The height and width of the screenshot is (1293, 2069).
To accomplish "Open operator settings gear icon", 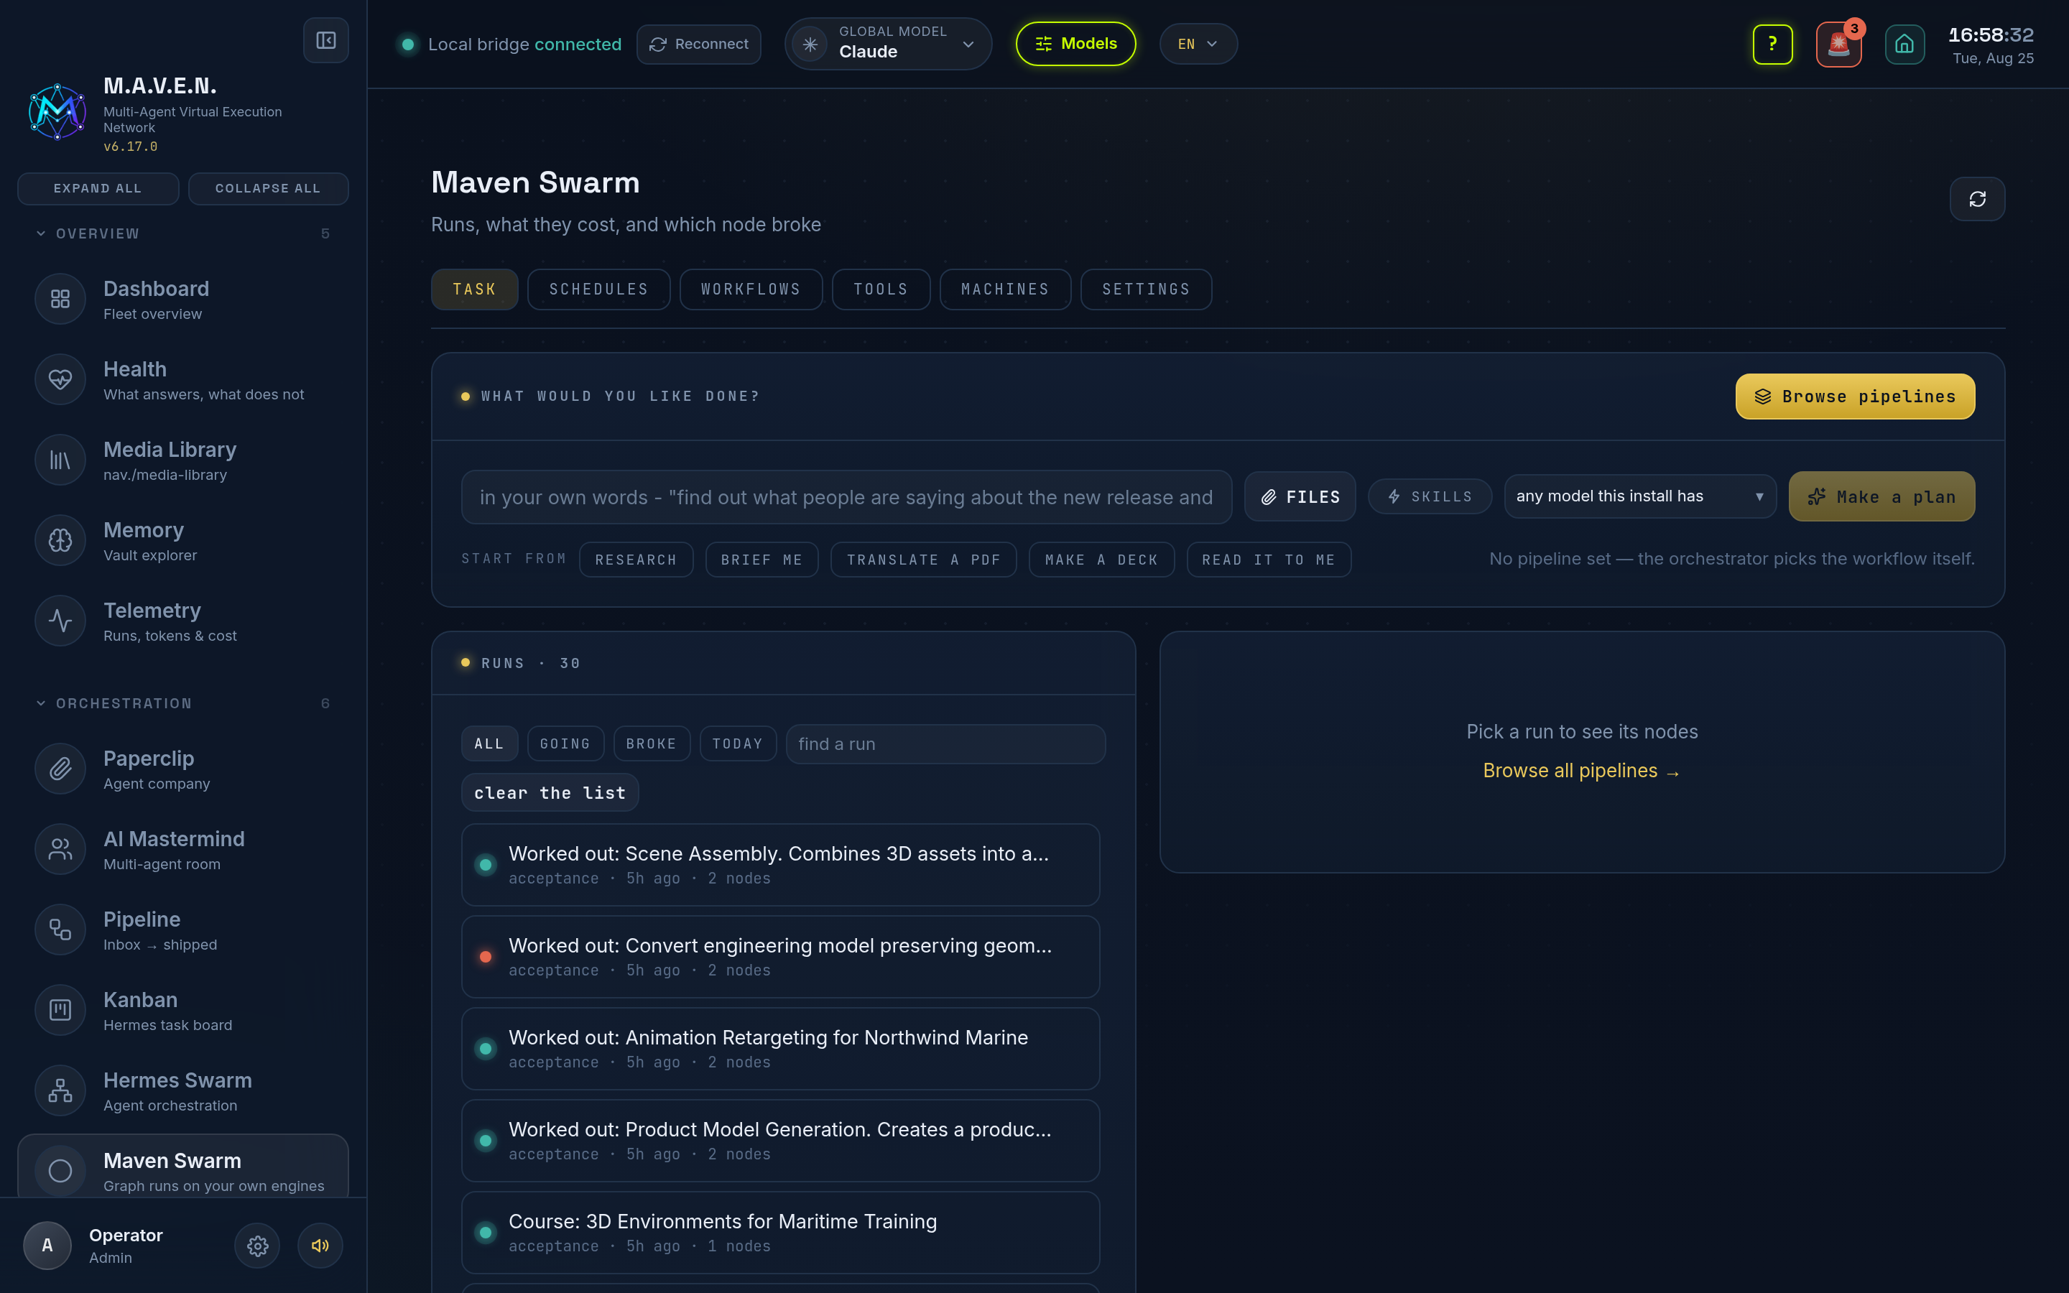I will [257, 1246].
